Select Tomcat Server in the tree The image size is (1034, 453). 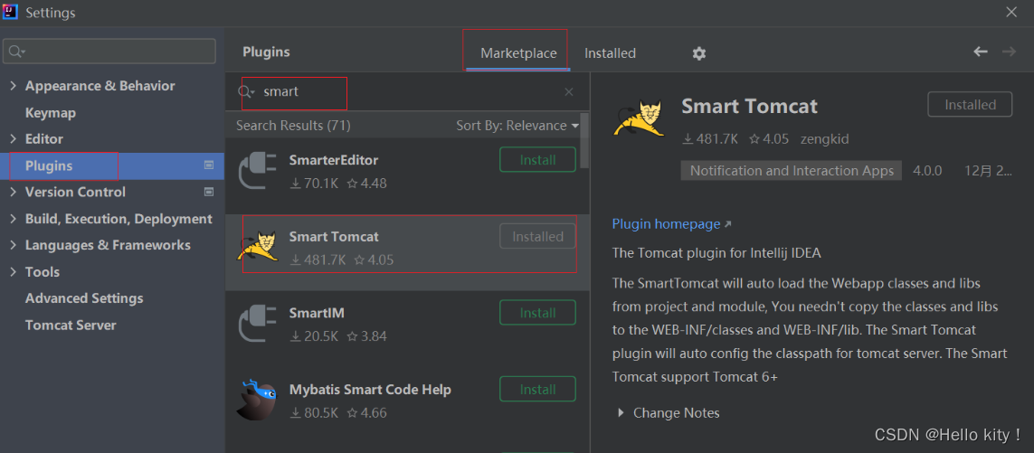(71, 326)
